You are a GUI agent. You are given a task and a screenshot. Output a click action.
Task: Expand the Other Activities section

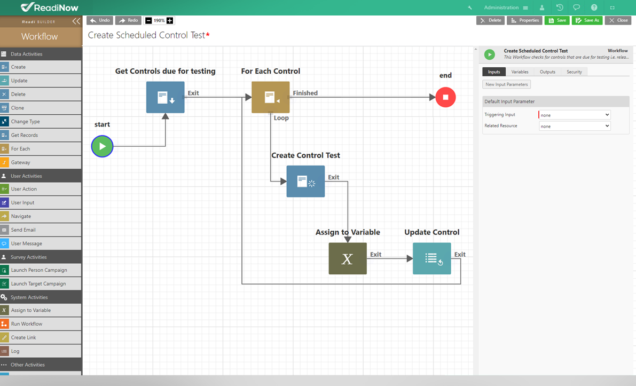tap(41, 365)
